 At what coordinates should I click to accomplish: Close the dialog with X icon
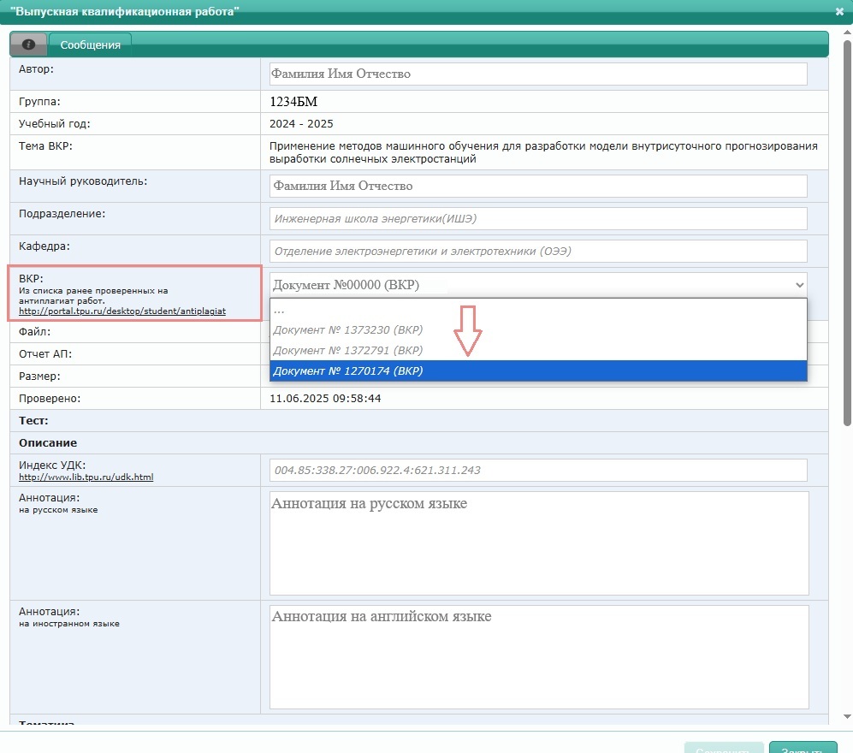coord(839,11)
